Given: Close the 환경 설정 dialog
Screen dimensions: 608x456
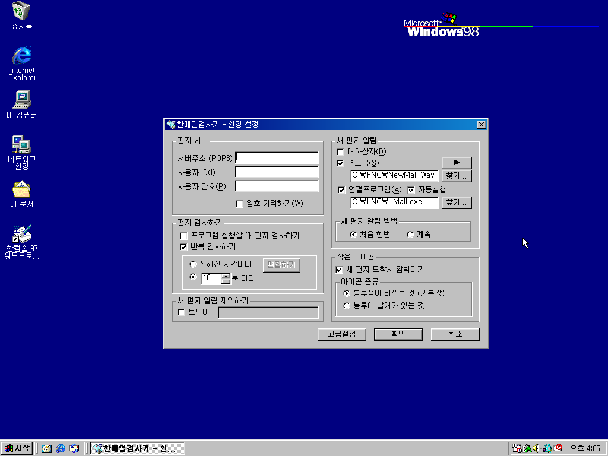Looking at the screenshot, I should [481, 125].
